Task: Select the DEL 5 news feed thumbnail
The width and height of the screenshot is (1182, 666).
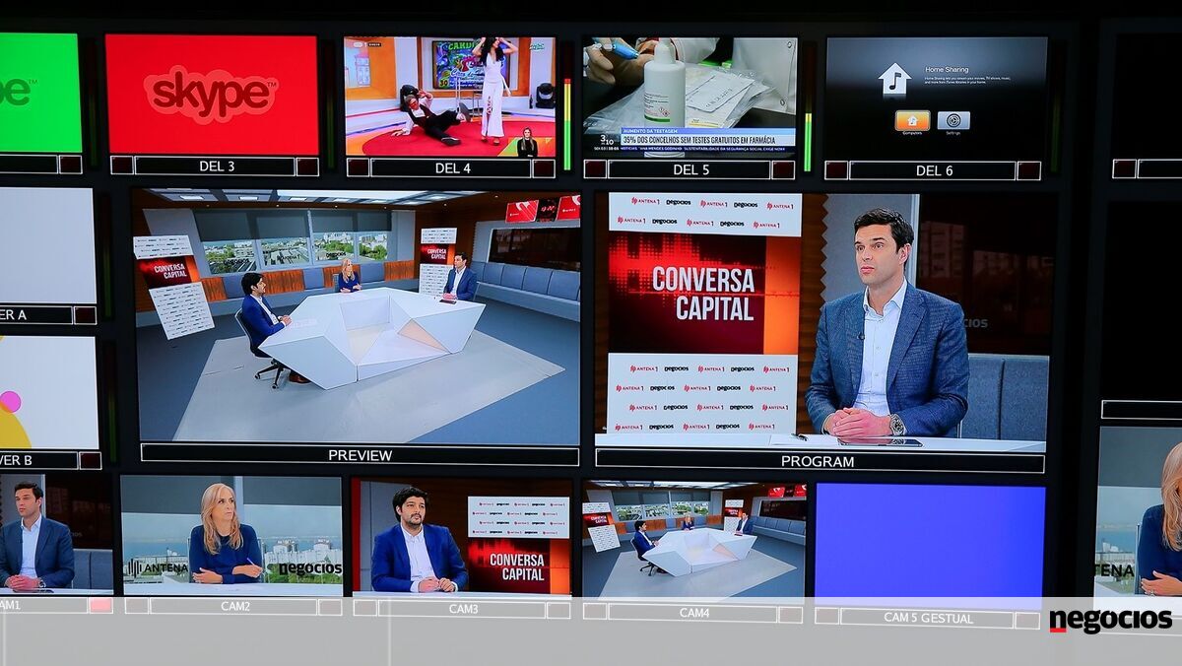Action: (x=689, y=97)
